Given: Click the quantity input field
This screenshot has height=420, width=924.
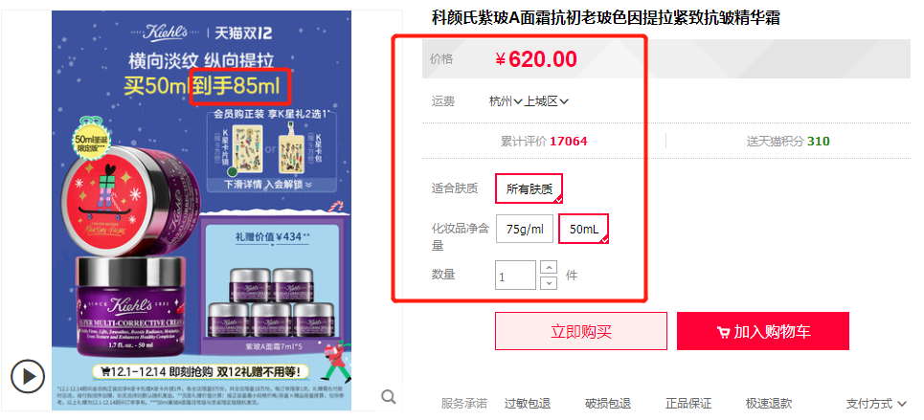Looking at the screenshot, I should point(516,276).
